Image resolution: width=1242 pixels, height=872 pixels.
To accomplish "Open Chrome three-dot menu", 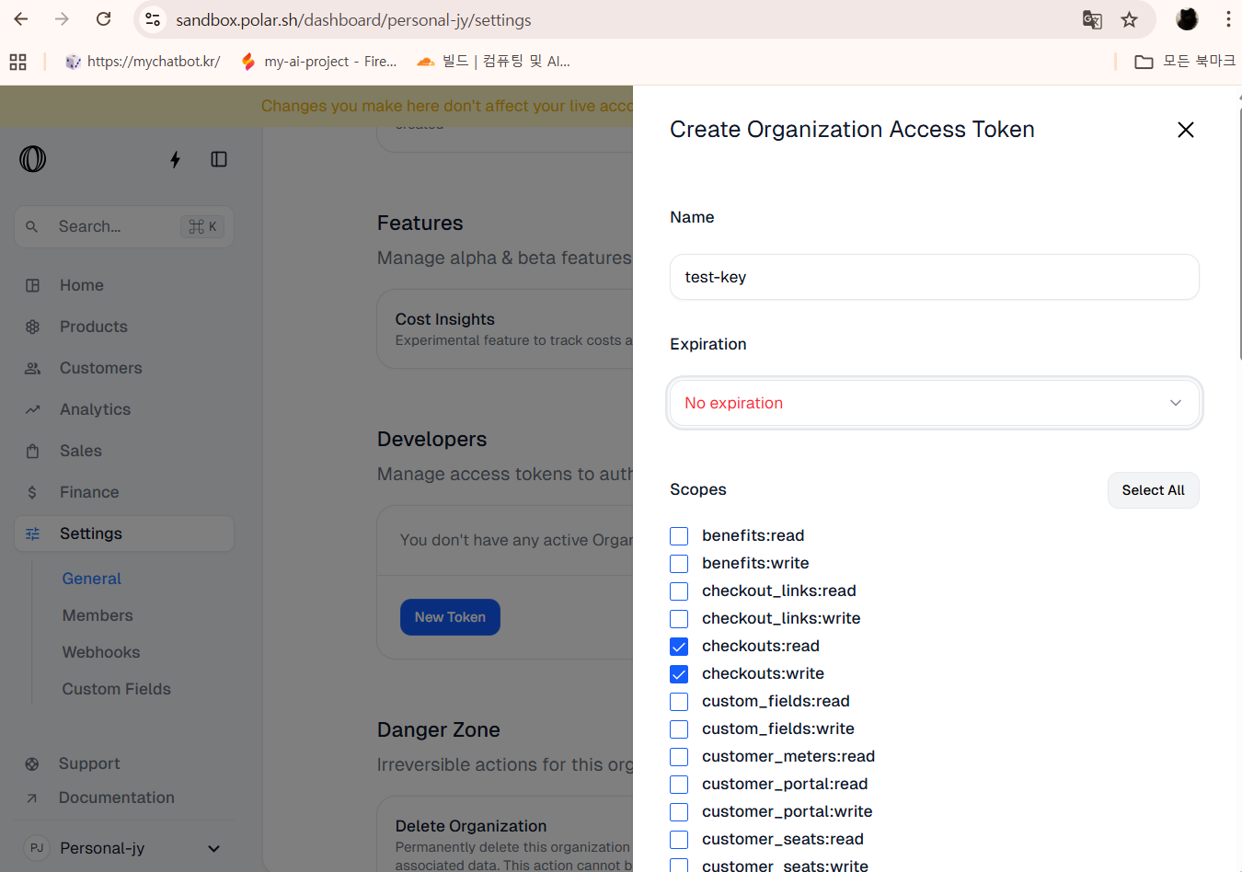I will 1228,19.
